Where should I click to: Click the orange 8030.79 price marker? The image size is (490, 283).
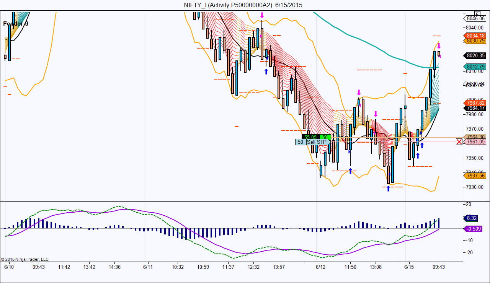475,41
